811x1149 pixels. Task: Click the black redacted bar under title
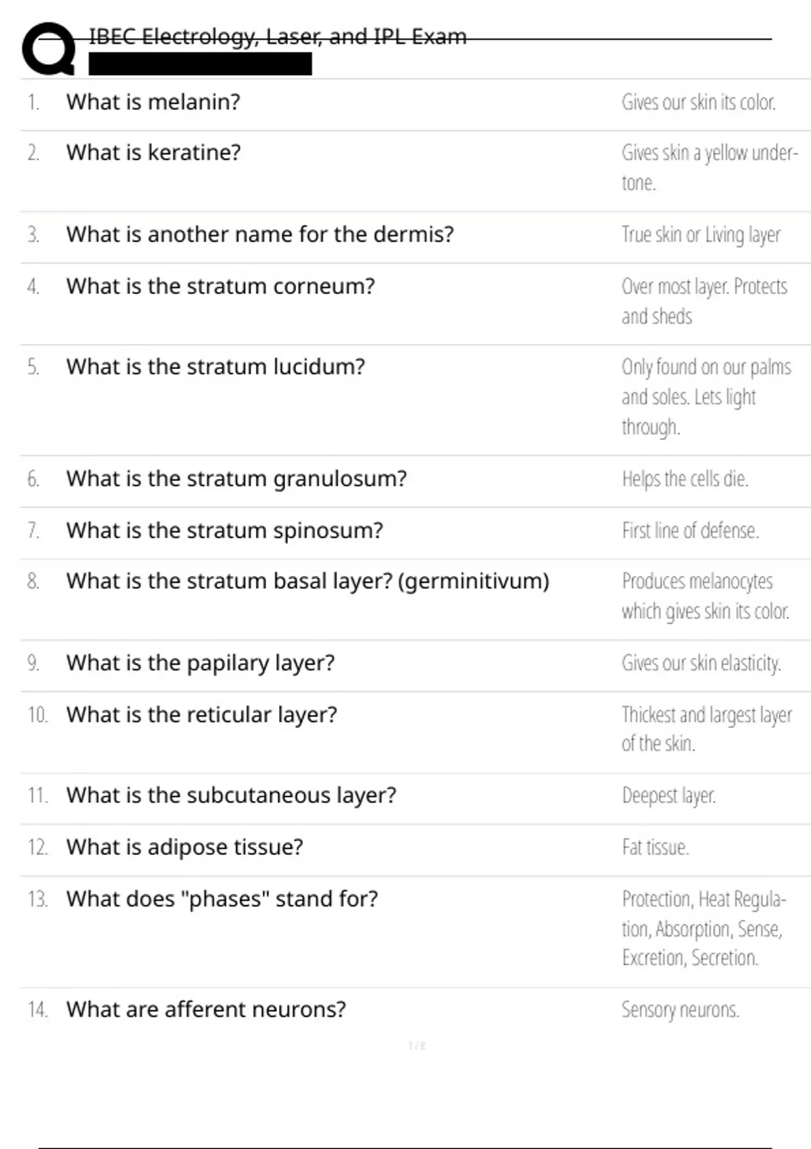(200, 64)
